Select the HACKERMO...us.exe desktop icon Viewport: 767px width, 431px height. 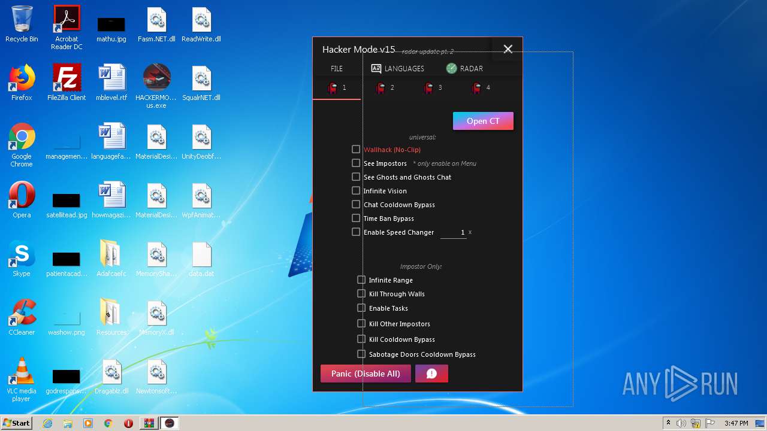[156, 86]
